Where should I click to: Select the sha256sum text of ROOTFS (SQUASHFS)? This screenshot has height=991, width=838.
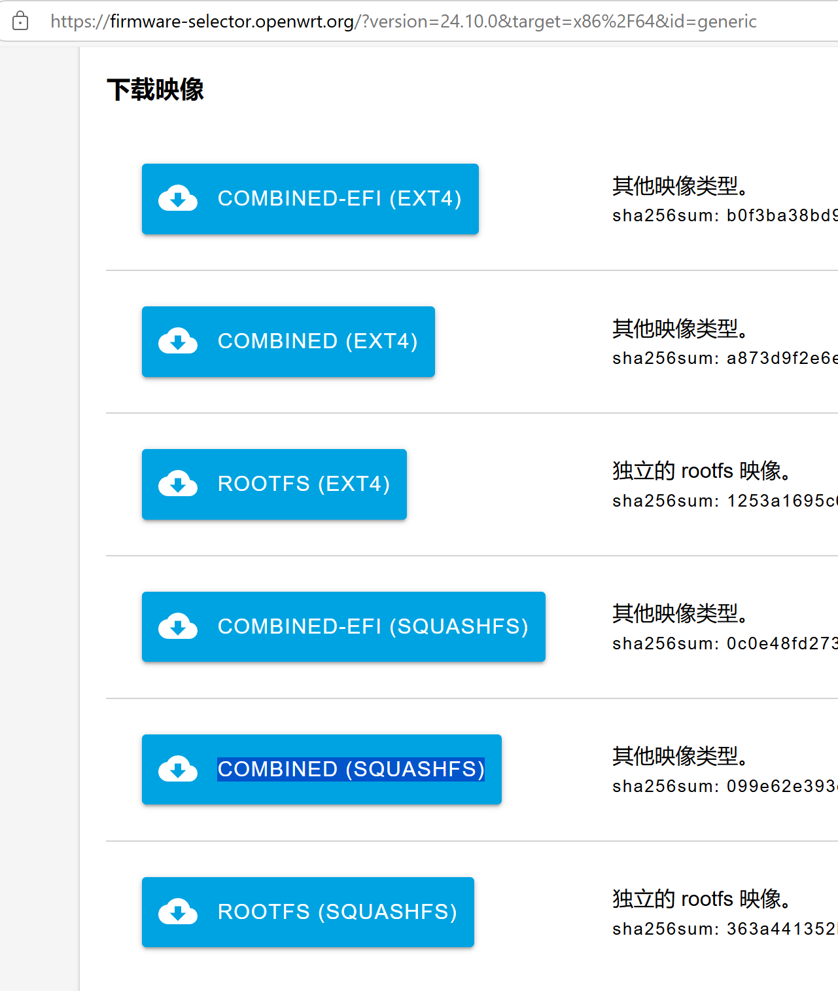pyautogui.click(x=720, y=929)
